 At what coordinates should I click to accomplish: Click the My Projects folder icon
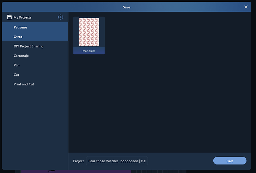tap(9, 17)
